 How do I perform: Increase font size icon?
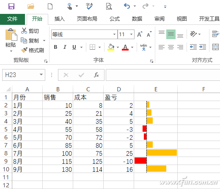click(x=140, y=34)
